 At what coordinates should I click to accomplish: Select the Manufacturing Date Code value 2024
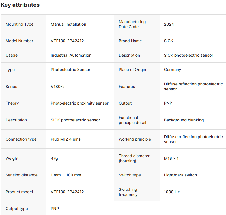click(x=169, y=24)
